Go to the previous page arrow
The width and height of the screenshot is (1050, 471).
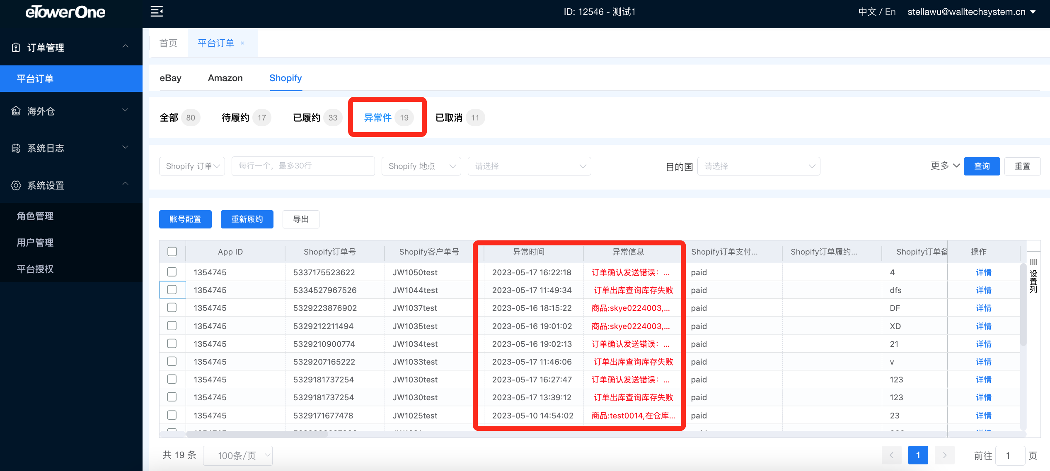891,455
